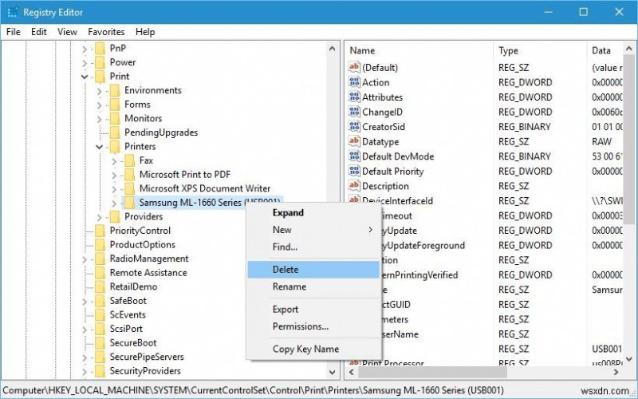Click the values pane horizontal scrollbar thumb
638x399 pixels.
[432, 372]
